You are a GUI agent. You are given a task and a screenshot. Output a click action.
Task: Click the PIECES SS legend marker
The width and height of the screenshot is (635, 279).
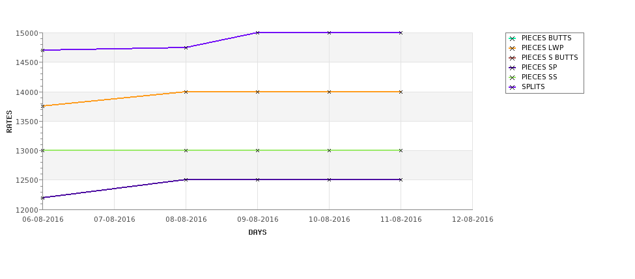click(x=513, y=77)
